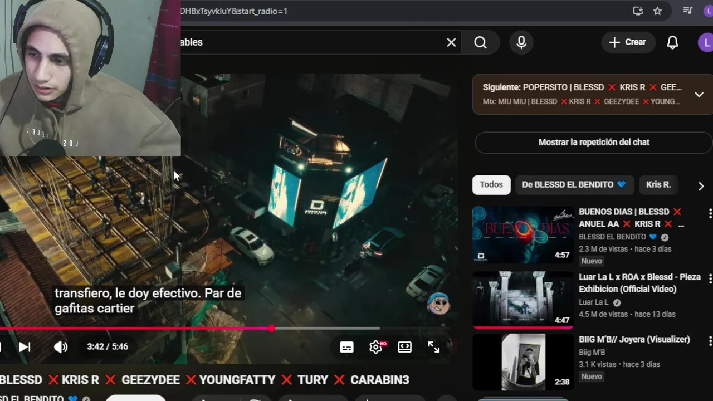
Task: Click the install app icon in address bar
Action: 638,11
